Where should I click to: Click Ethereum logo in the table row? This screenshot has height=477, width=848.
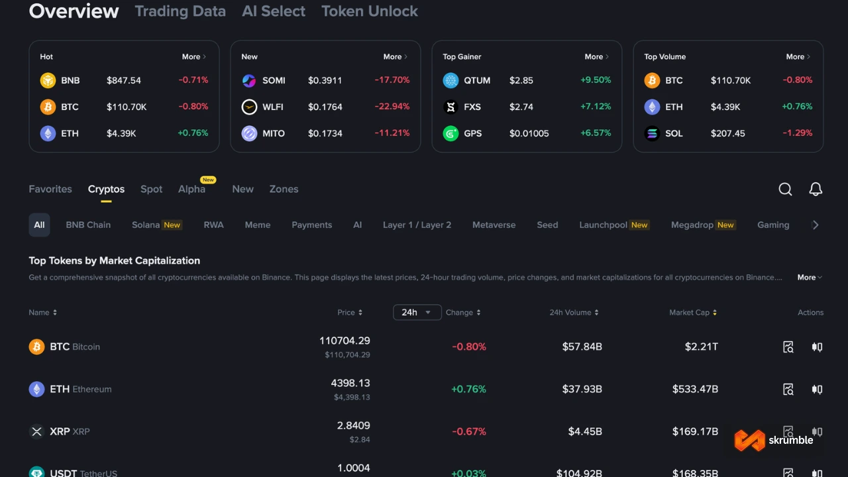pos(36,389)
